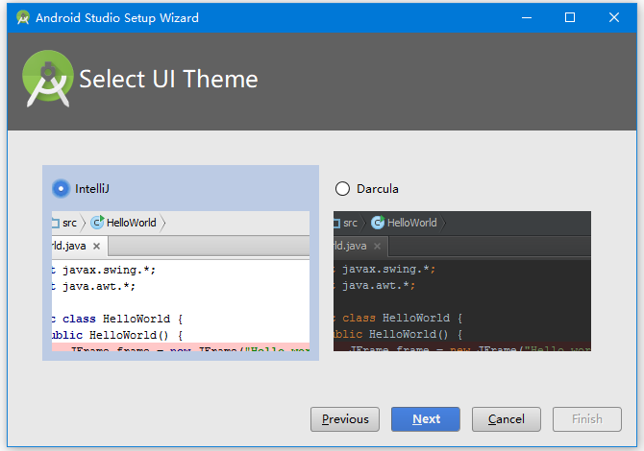
Task: Open the java file tab in dark preview
Action: pyautogui.click(x=350, y=247)
